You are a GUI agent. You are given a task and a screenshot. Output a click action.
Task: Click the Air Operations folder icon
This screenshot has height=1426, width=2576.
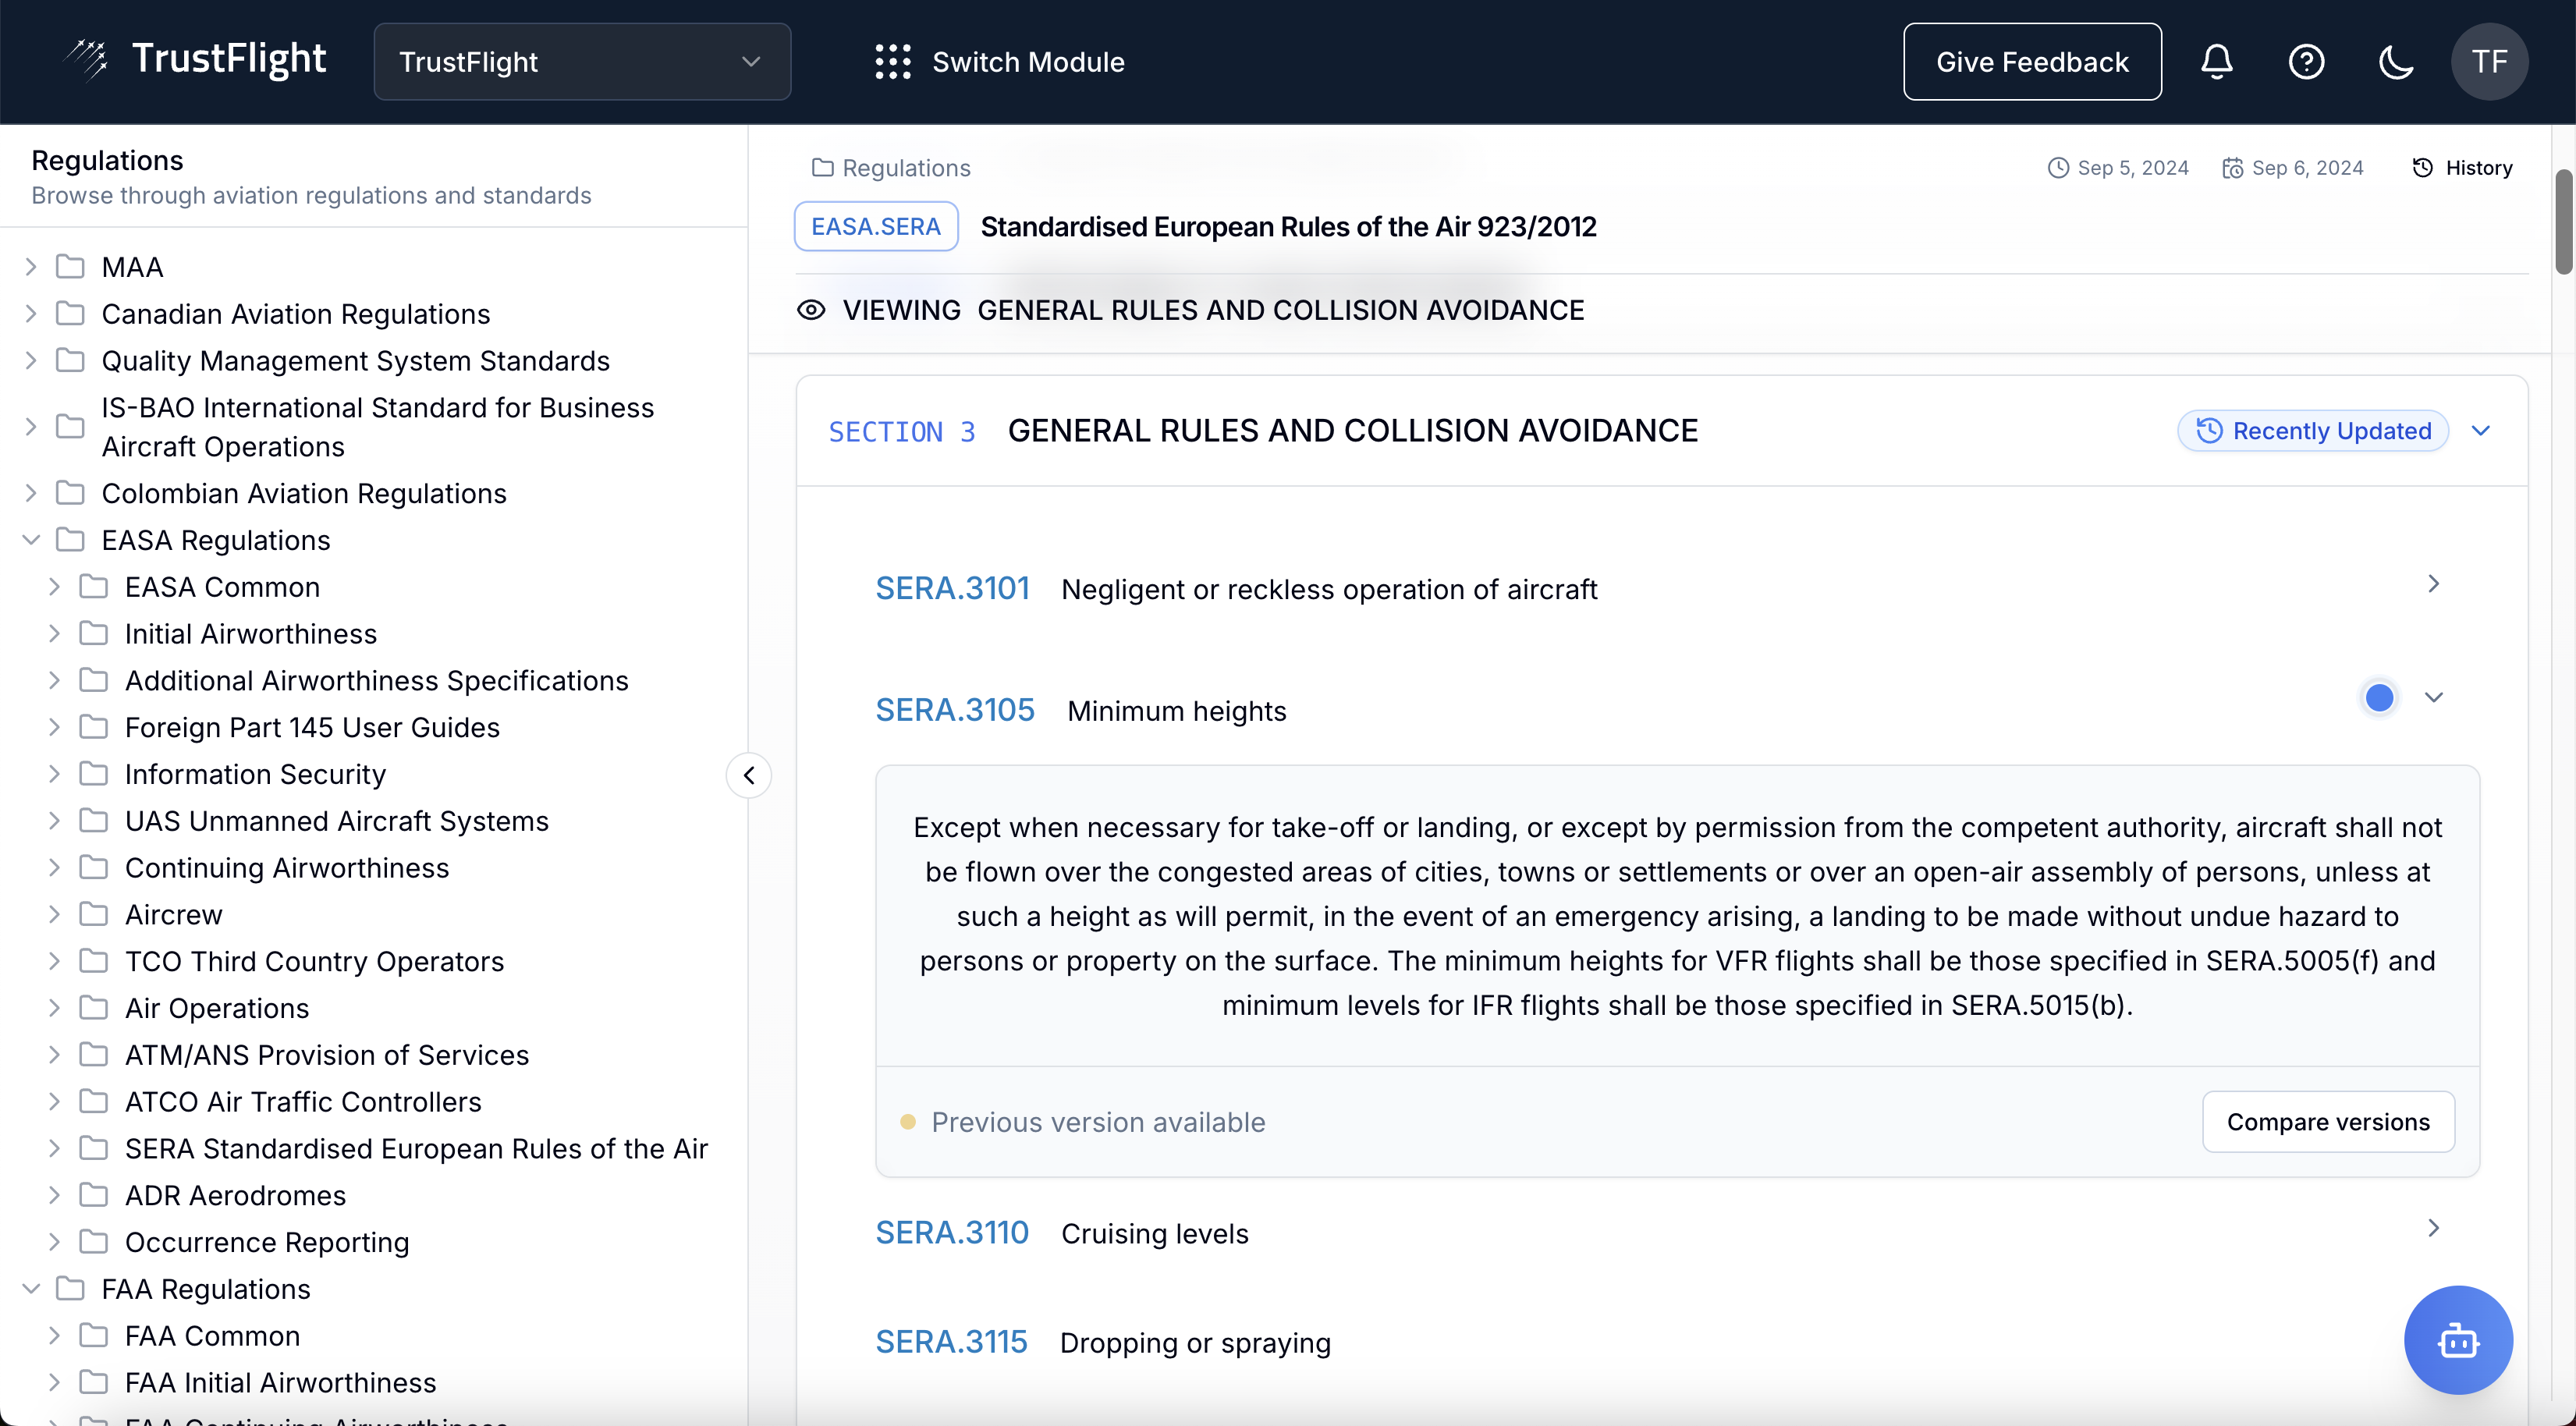[x=94, y=1008]
